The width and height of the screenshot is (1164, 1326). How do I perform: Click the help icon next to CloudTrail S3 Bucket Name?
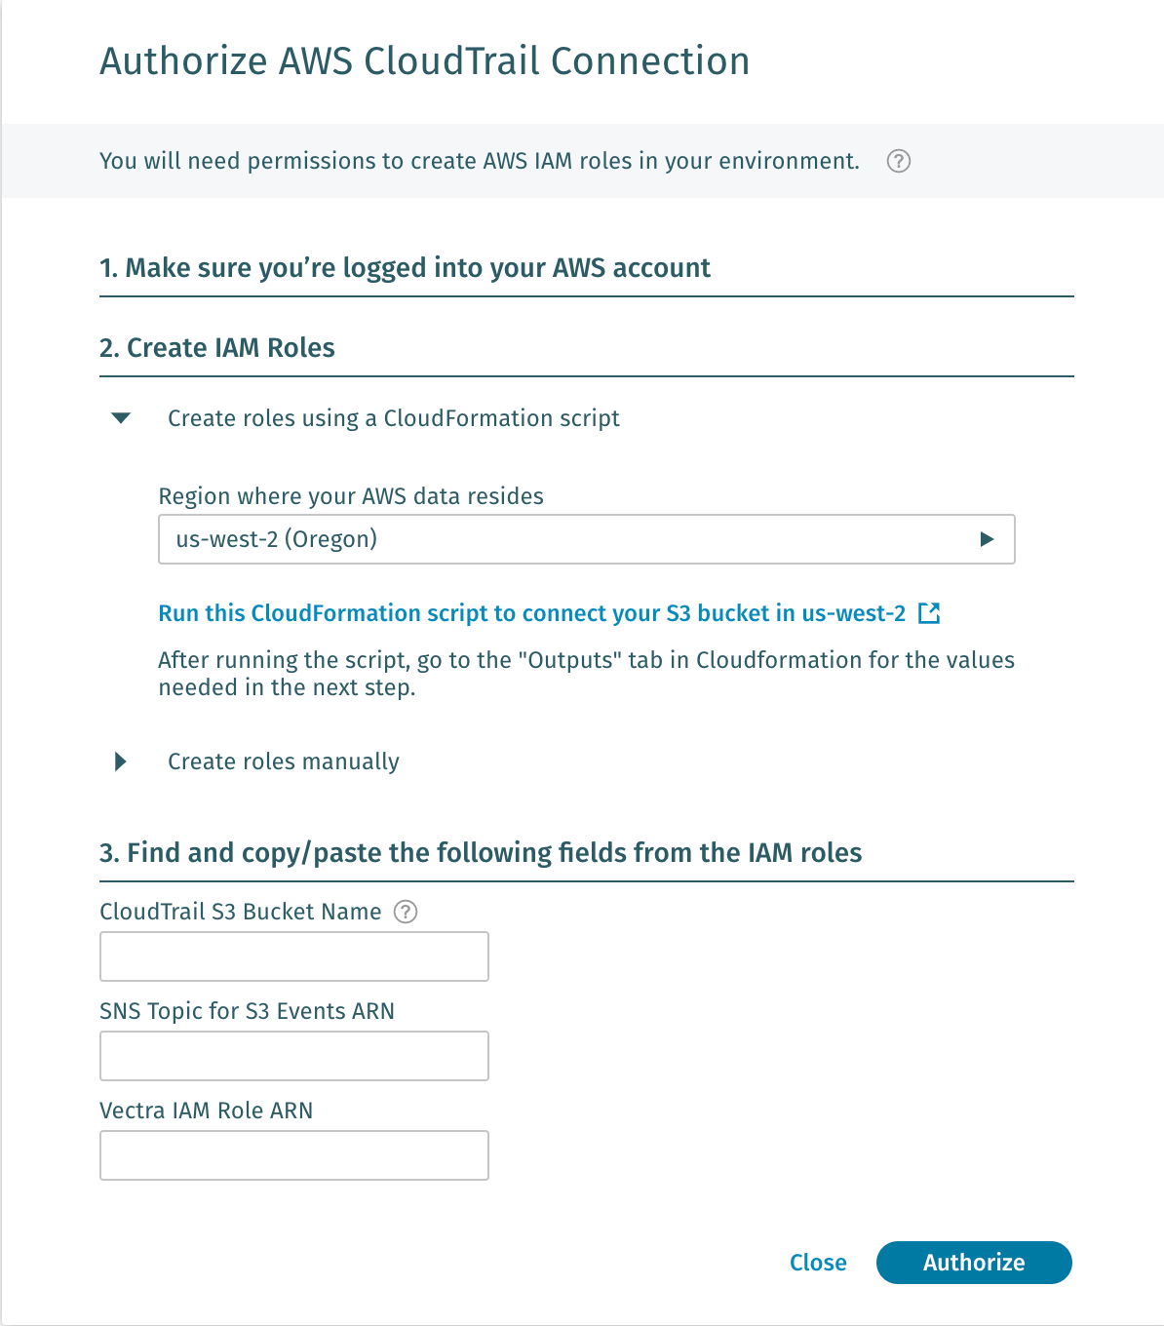(406, 912)
